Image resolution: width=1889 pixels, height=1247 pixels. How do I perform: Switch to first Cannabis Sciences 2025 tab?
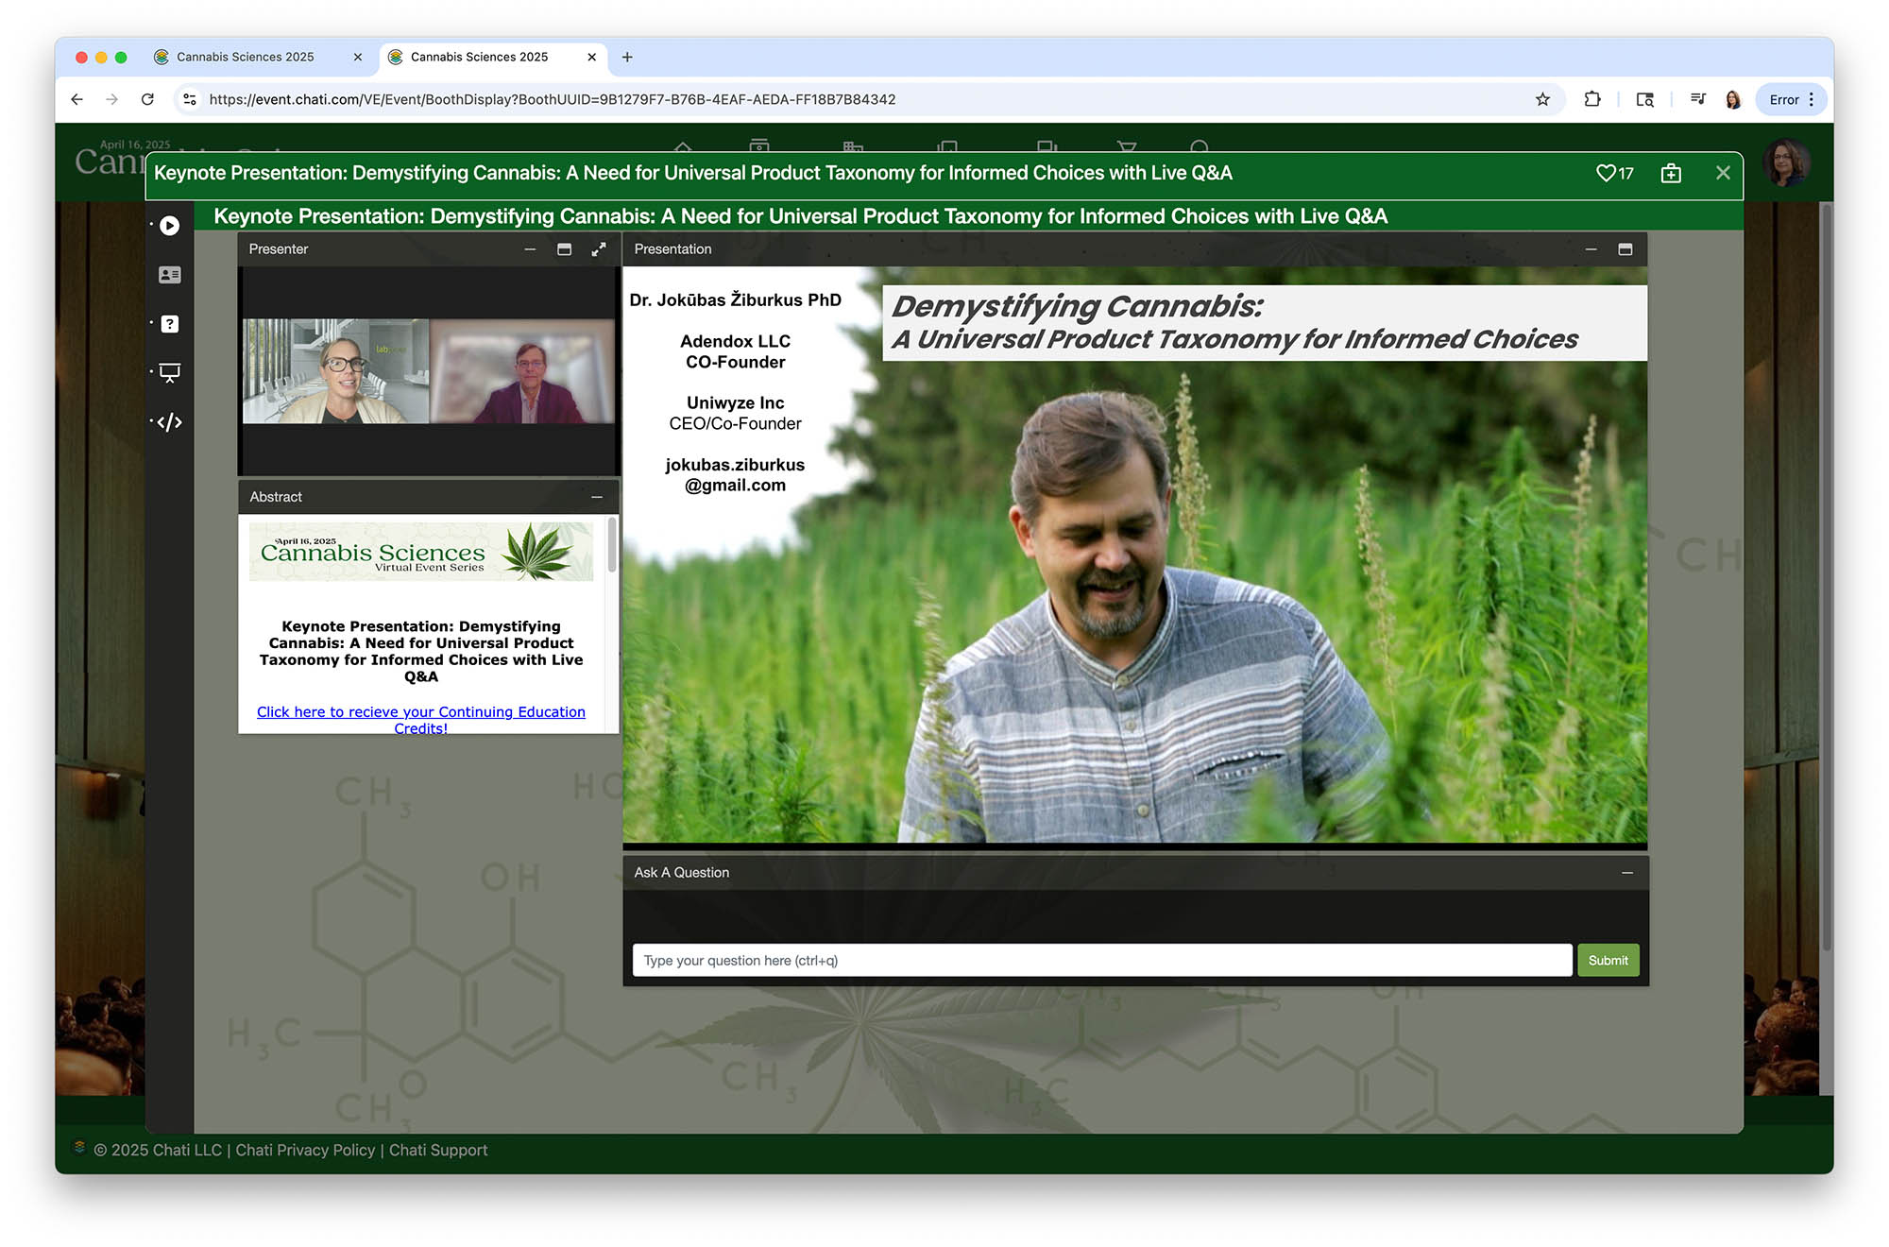246,57
